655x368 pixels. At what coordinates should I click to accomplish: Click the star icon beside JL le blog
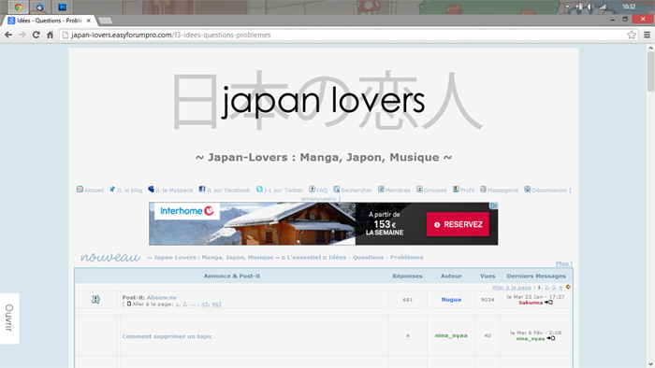click(x=112, y=190)
